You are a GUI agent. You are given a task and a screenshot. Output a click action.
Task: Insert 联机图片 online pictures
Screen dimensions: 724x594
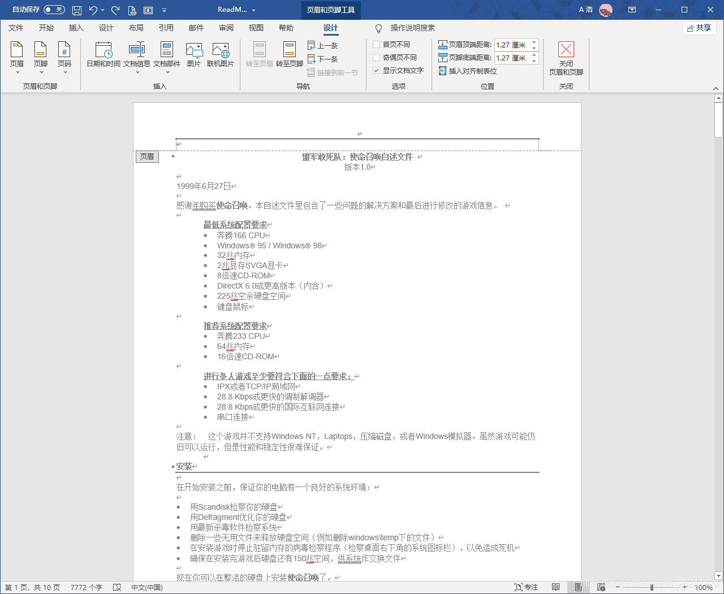point(221,55)
